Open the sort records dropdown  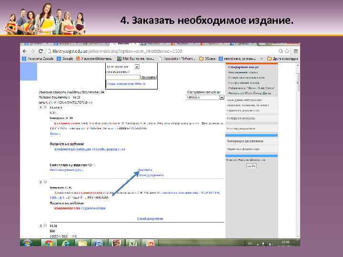[x=205, y=97]
